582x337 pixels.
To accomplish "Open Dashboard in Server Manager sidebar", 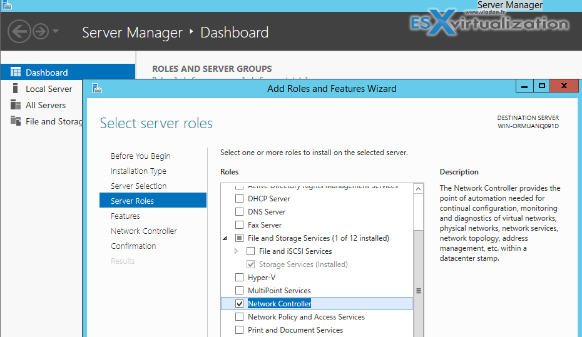I will point(68,73).
